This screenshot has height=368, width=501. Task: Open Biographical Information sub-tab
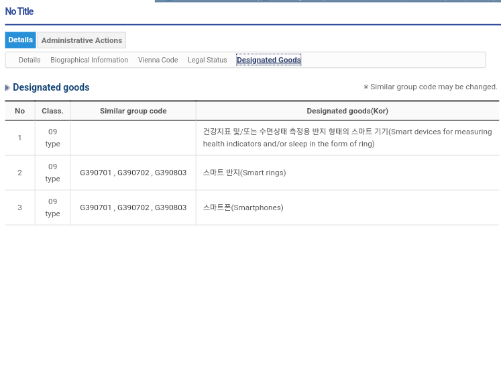tap(89, 60)
